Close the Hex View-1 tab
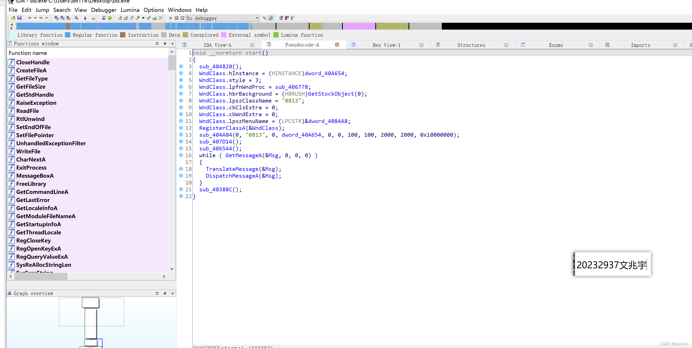692x348 pixels. click(421, 45)
